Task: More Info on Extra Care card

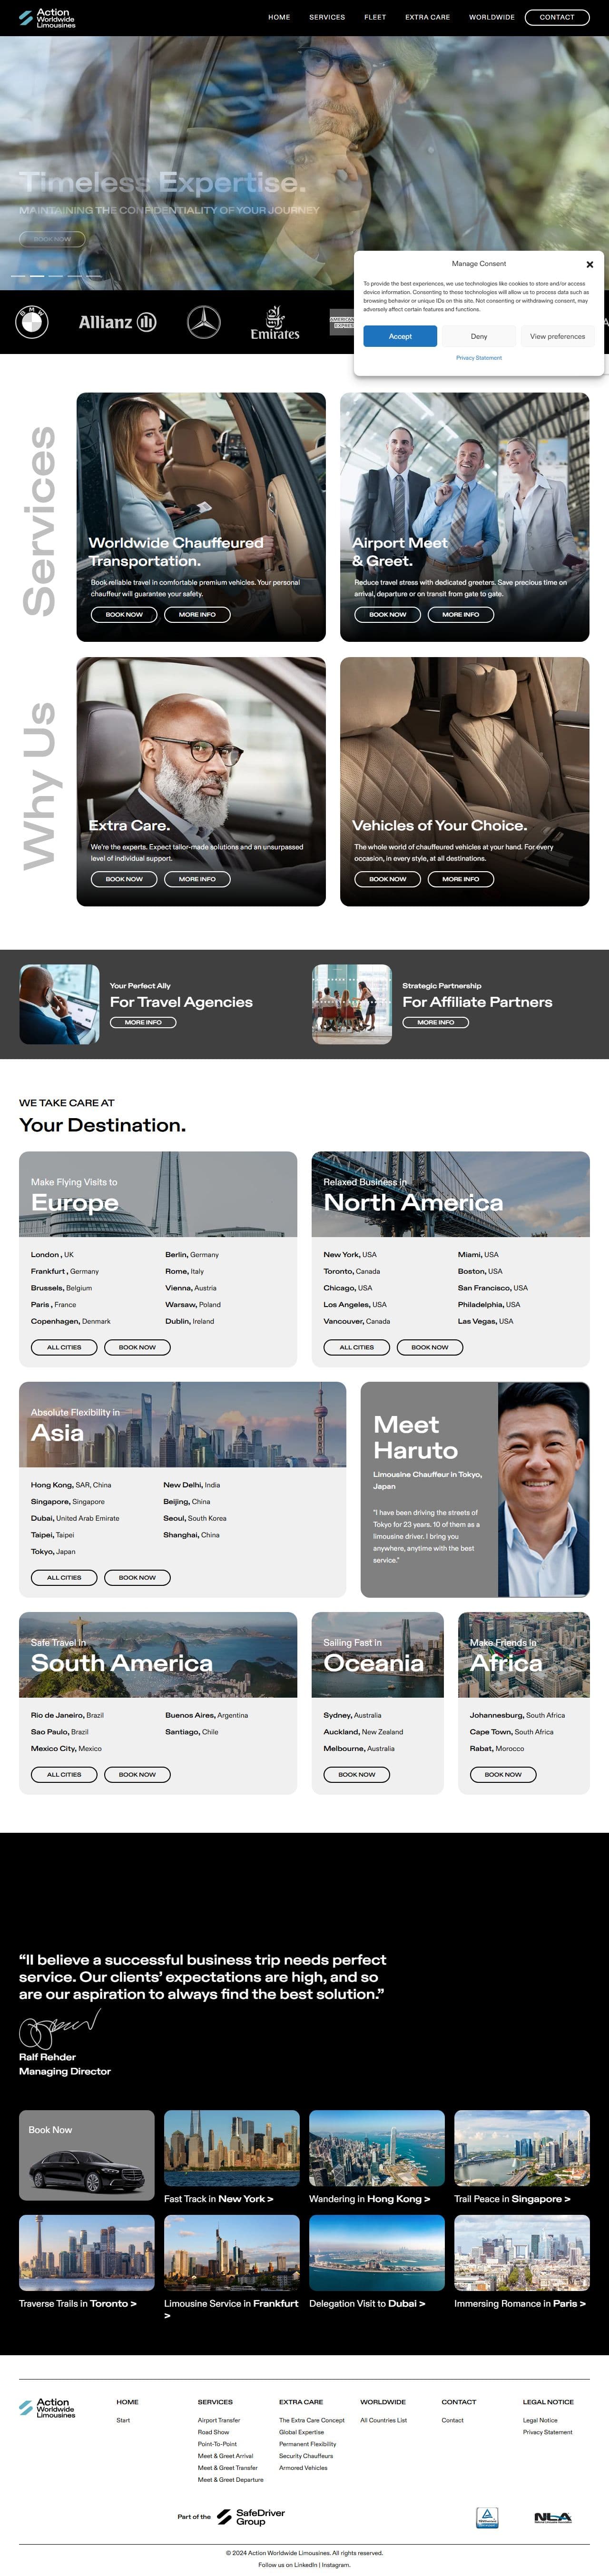Action: (197, 879)
